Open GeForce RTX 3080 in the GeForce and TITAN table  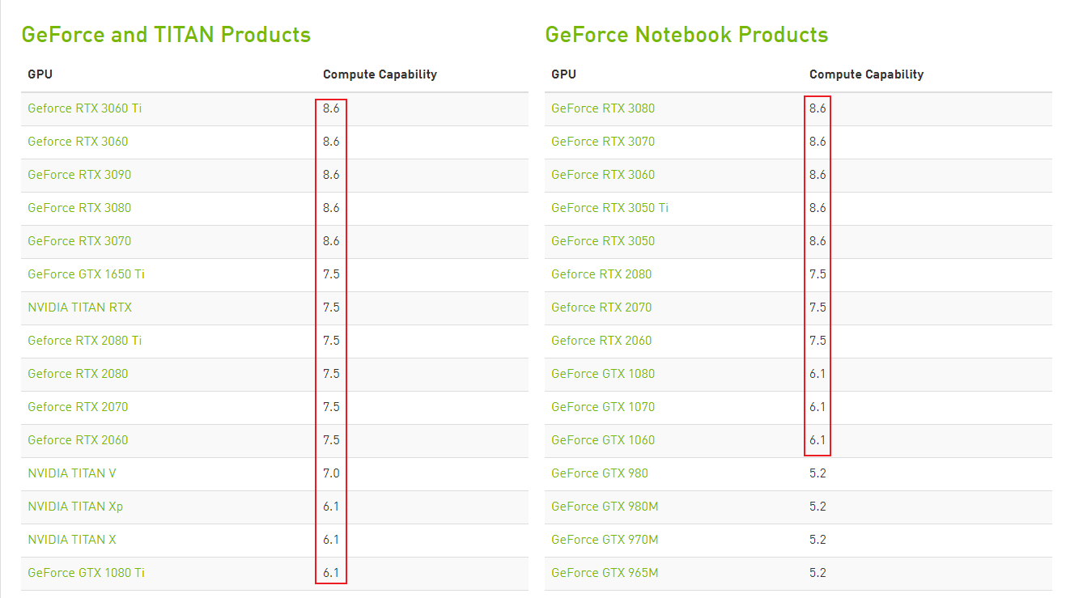[79, 208]
